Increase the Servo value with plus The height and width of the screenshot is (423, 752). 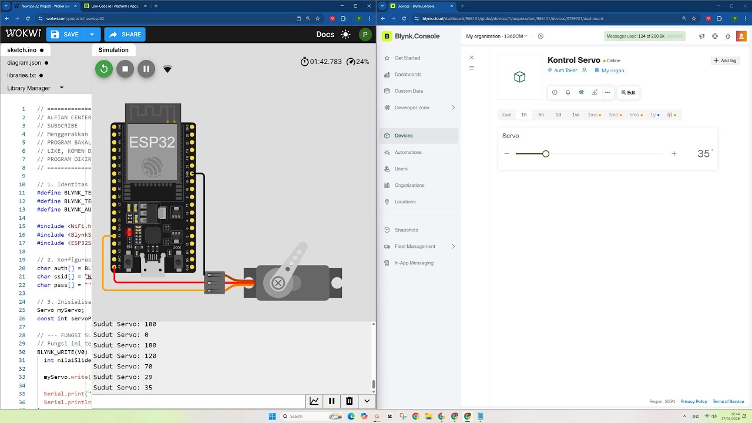[674, 154]
